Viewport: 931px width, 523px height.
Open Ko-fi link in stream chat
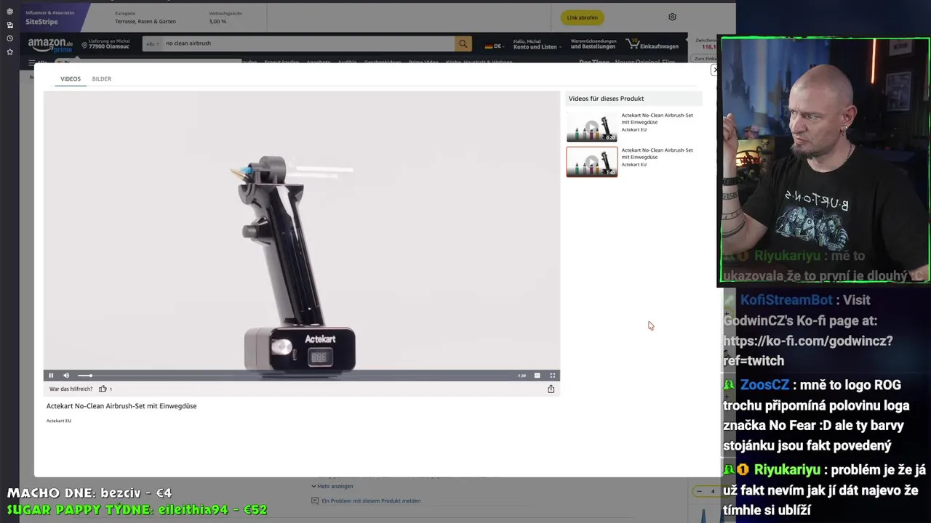(x=807, y=350)
